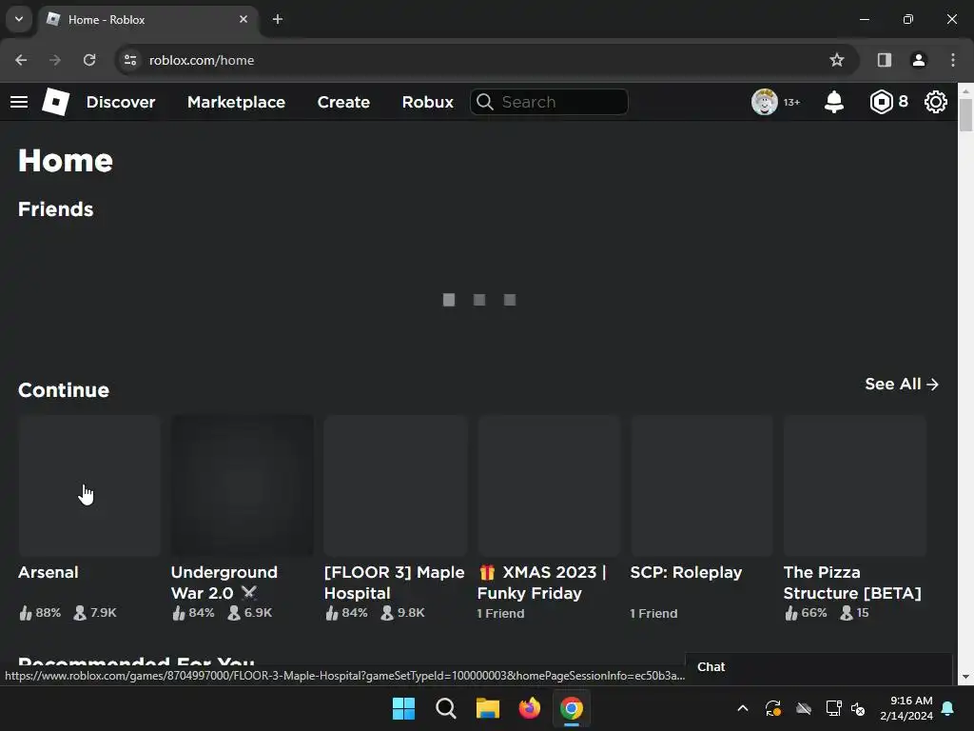Open the Discover page
The height and width of the screenshot is (731, 974).
121,102
